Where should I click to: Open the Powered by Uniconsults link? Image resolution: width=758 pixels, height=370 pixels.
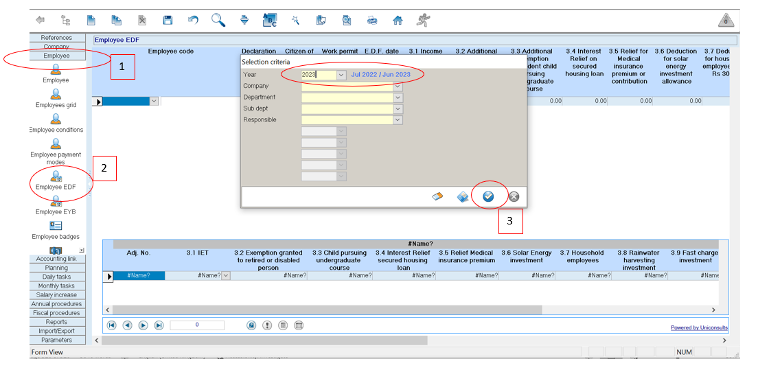[699, 327]
